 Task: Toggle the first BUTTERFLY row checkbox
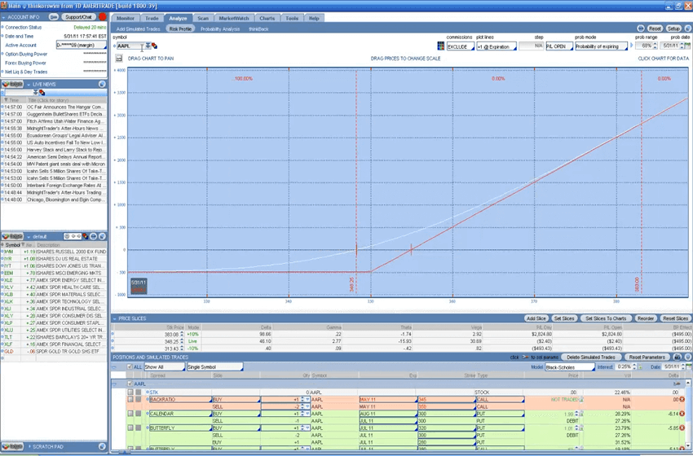130,427
